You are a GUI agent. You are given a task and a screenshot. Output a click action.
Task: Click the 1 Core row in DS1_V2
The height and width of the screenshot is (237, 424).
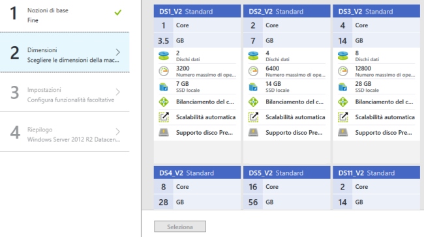197,25
